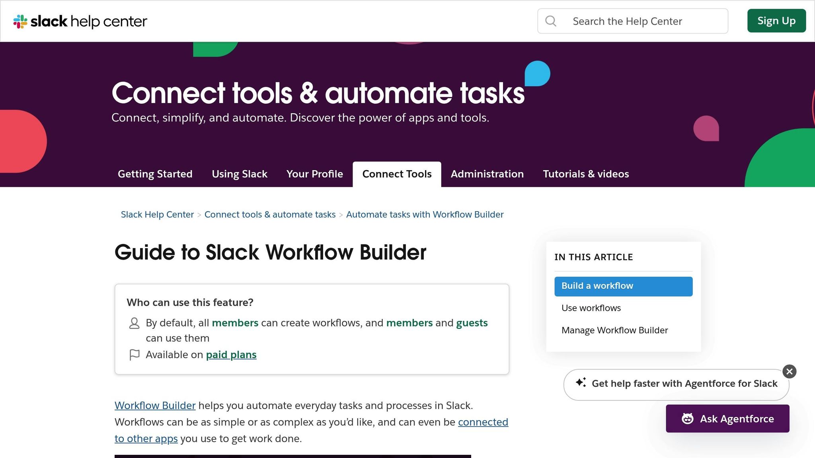Screen dimensions: 815x458
Task: Open the Using Slack menu item
Action: pos(239,174)
